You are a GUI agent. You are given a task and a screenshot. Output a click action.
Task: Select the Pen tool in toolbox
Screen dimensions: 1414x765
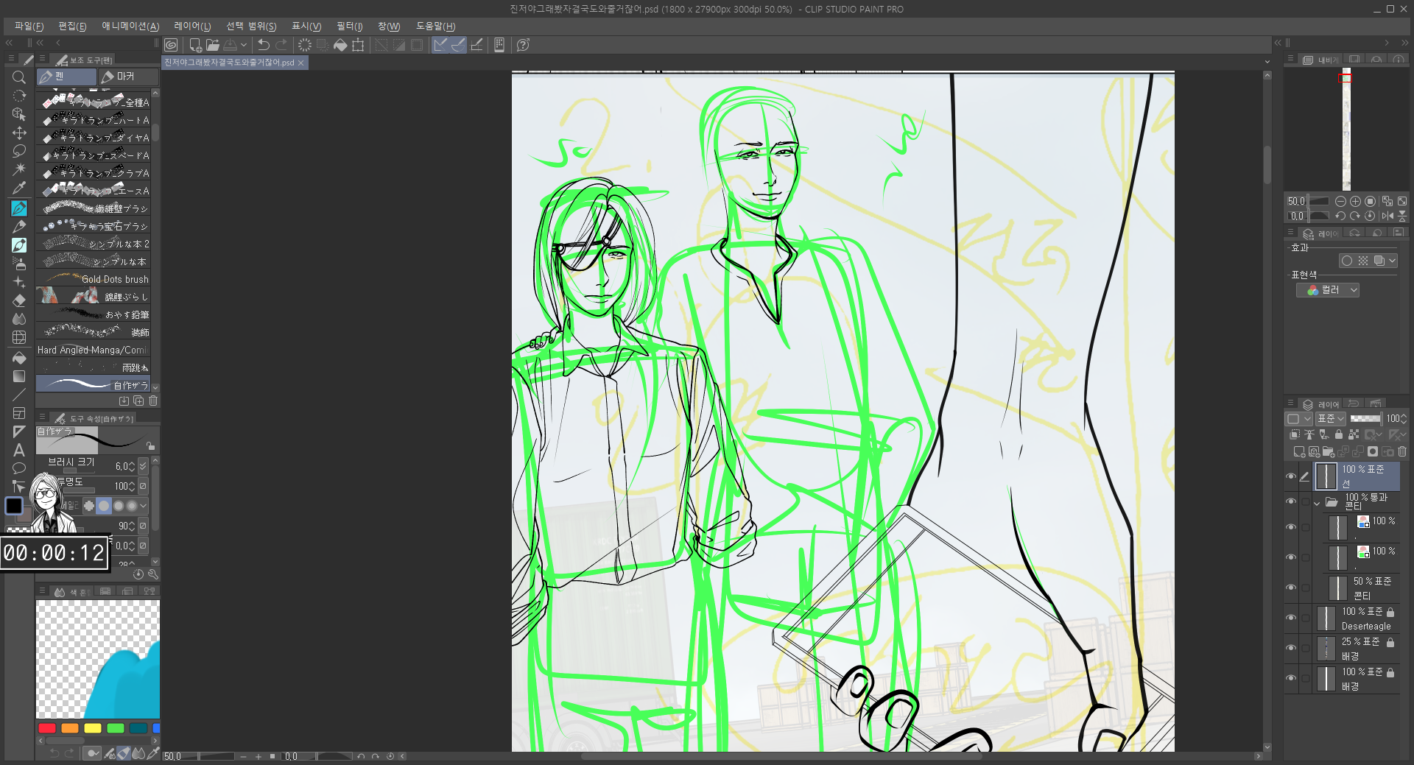pos(19,208)
